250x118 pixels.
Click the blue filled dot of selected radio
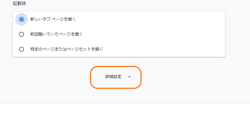pyautogui.click(x=21, y=19)
